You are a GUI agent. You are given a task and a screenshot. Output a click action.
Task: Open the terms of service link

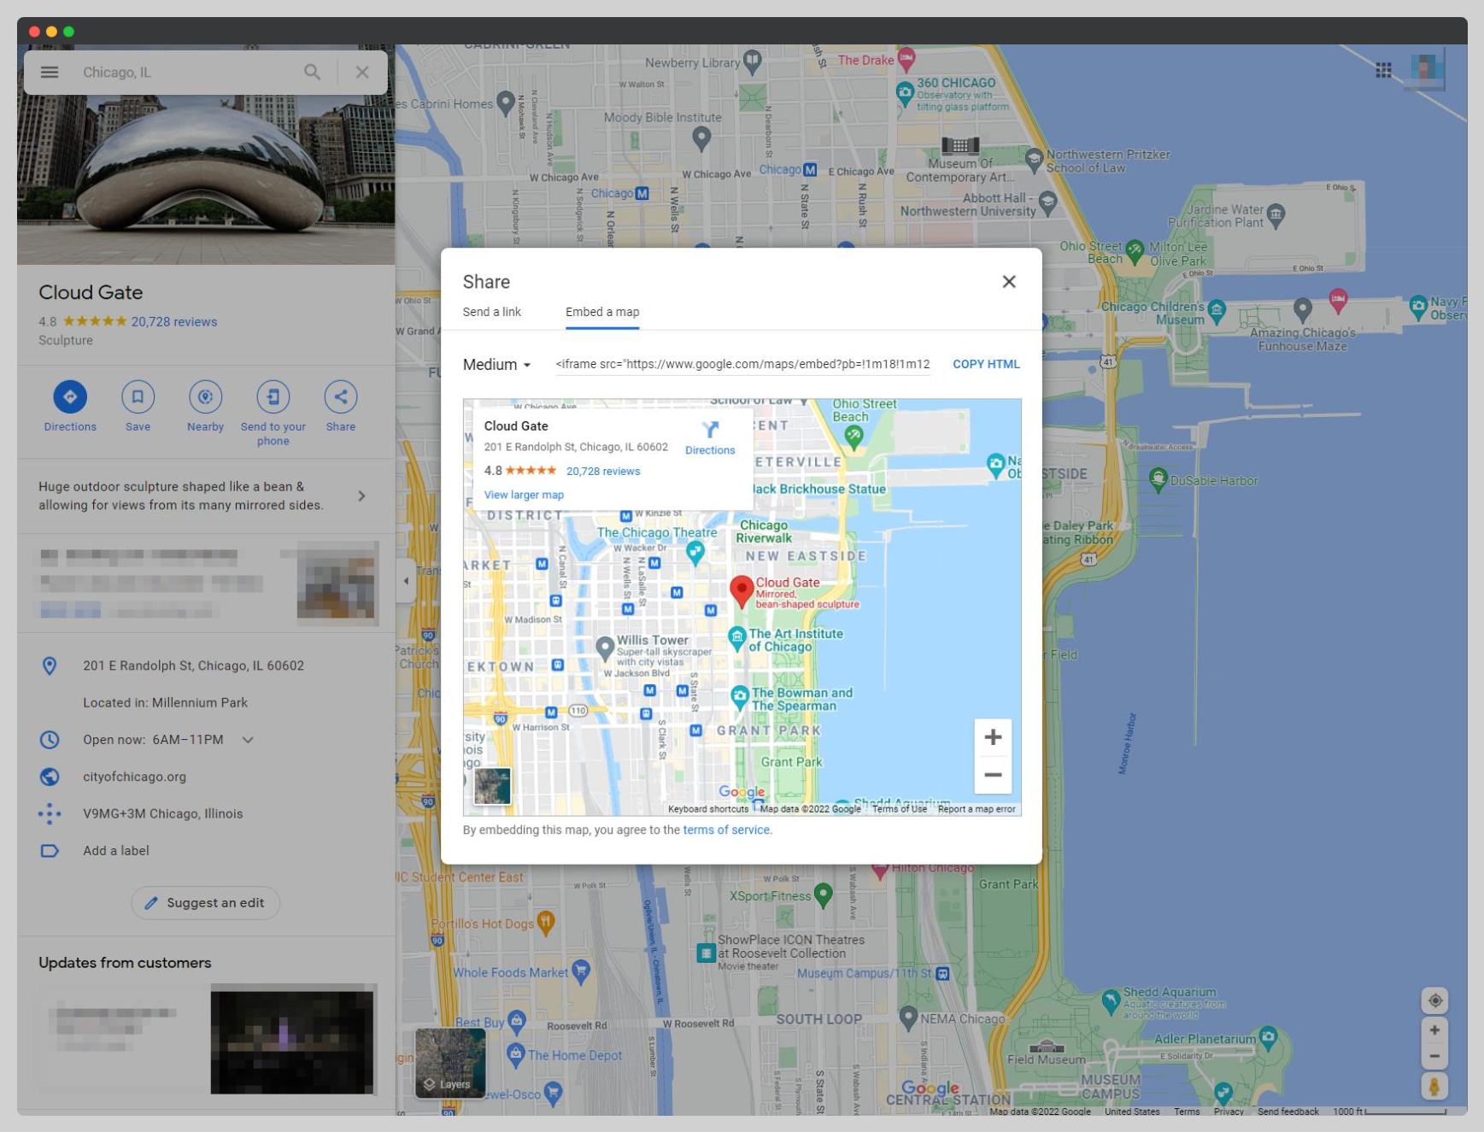pos(725,830)
